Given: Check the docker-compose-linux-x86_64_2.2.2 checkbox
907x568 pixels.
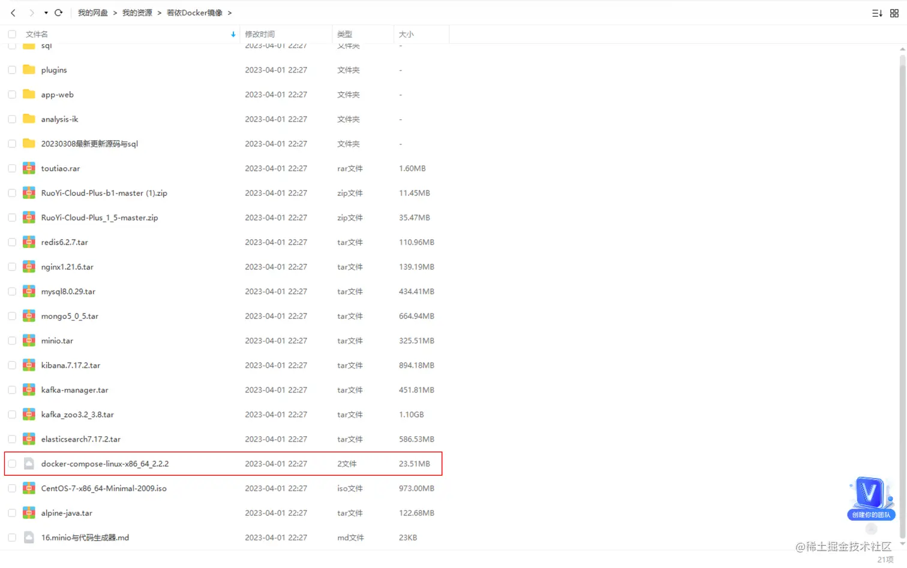Looking at the screenshot, I should coord(12,464).
